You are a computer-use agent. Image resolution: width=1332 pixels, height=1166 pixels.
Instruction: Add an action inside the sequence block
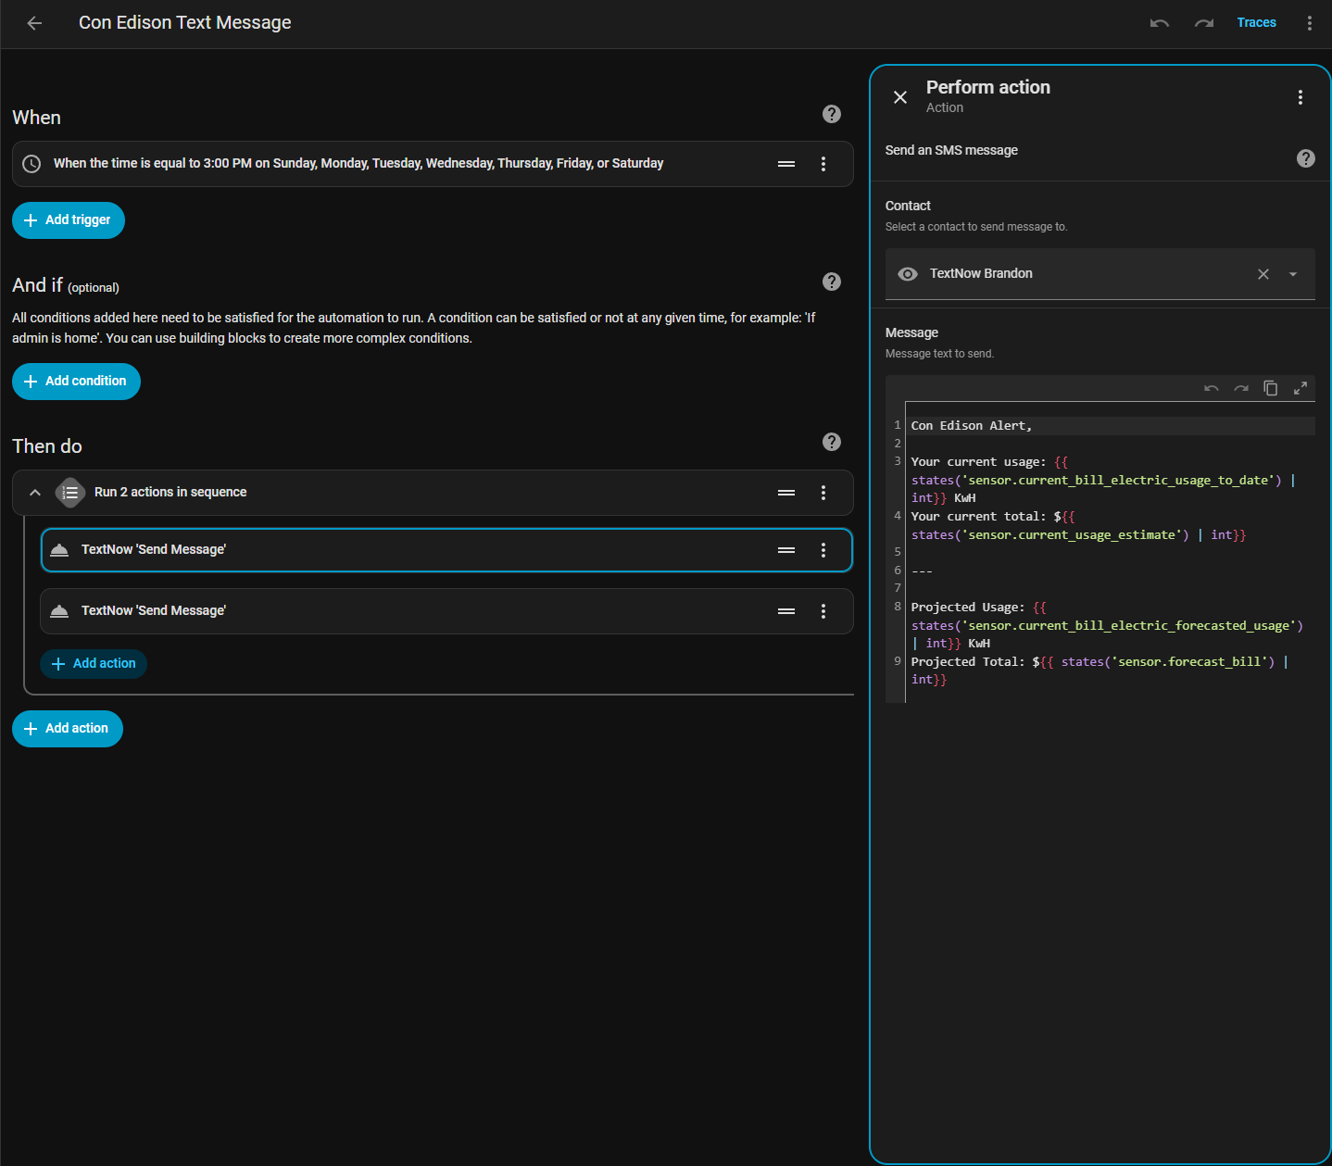[x=94, y=664]
